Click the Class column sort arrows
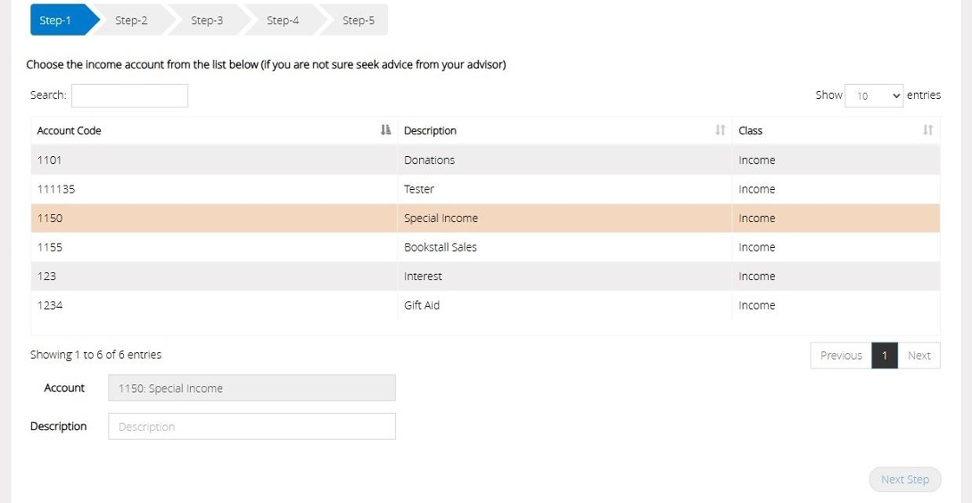Viewport: 972px width, 503px height. [928, 130]
